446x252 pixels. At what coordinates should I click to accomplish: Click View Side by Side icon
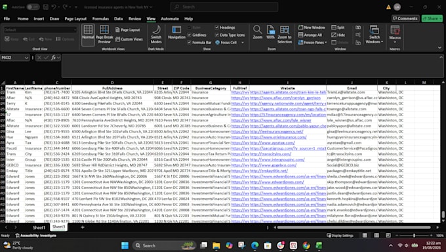pyautogui.click(x=358, y=28)
